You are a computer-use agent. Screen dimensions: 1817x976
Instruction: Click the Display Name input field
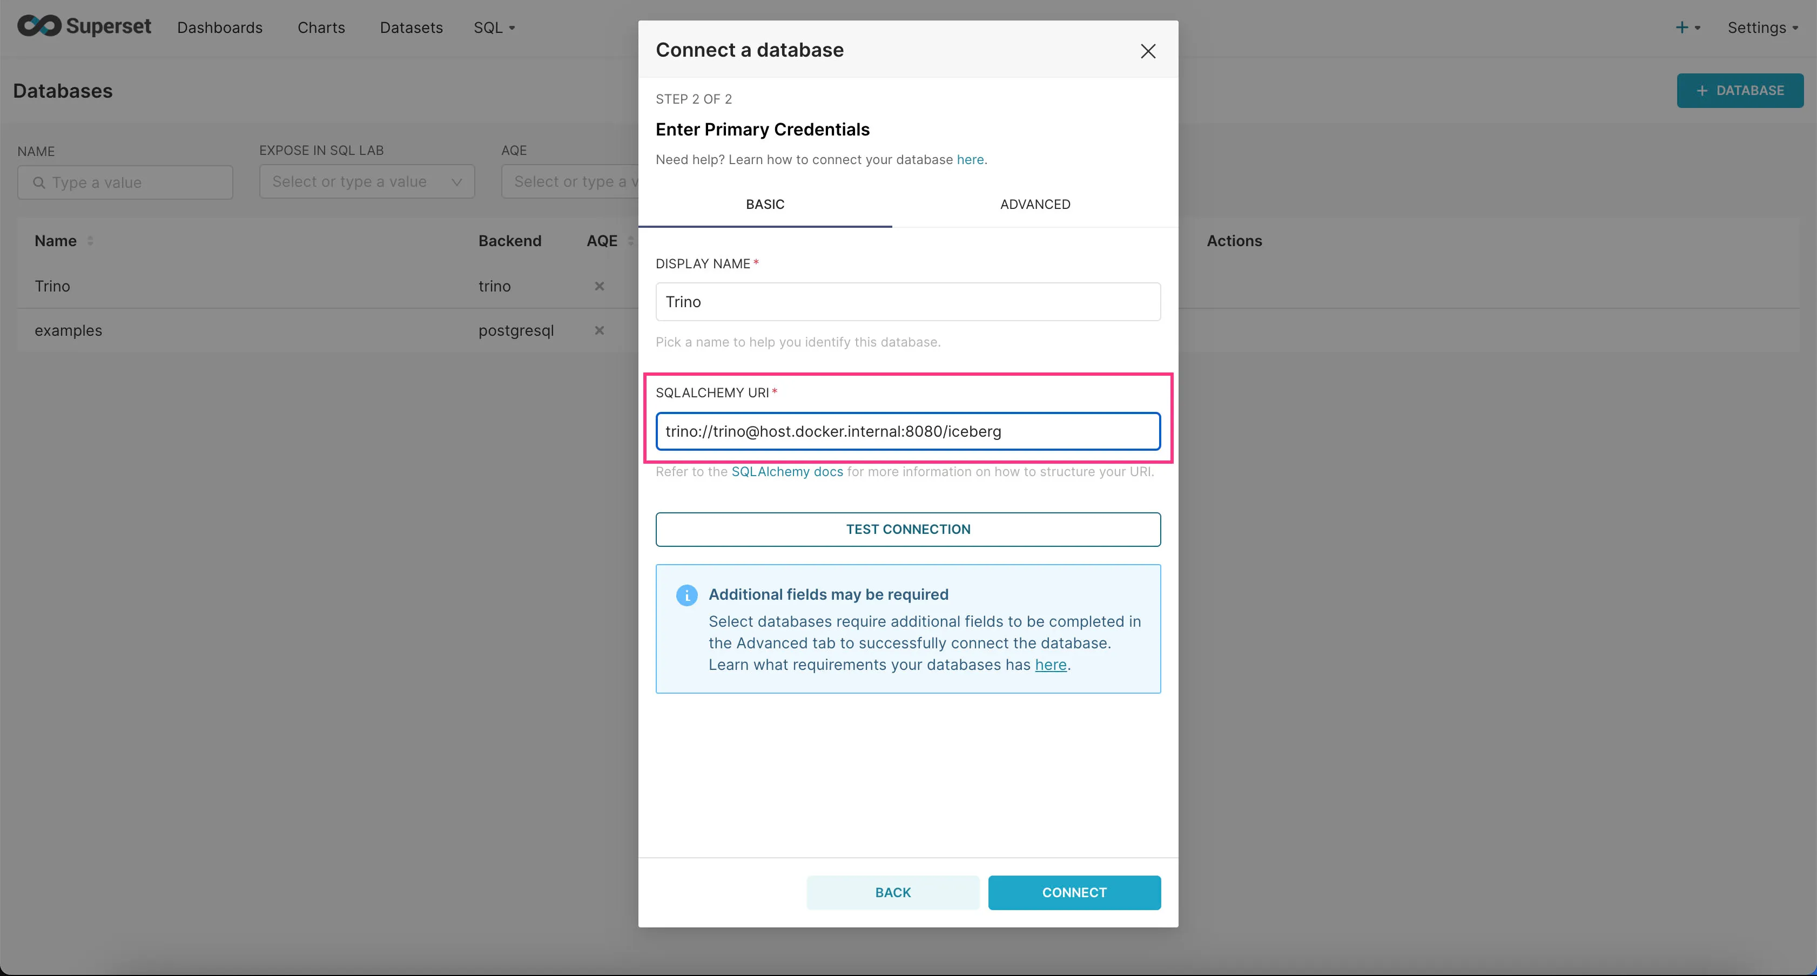tap(908, 302)
